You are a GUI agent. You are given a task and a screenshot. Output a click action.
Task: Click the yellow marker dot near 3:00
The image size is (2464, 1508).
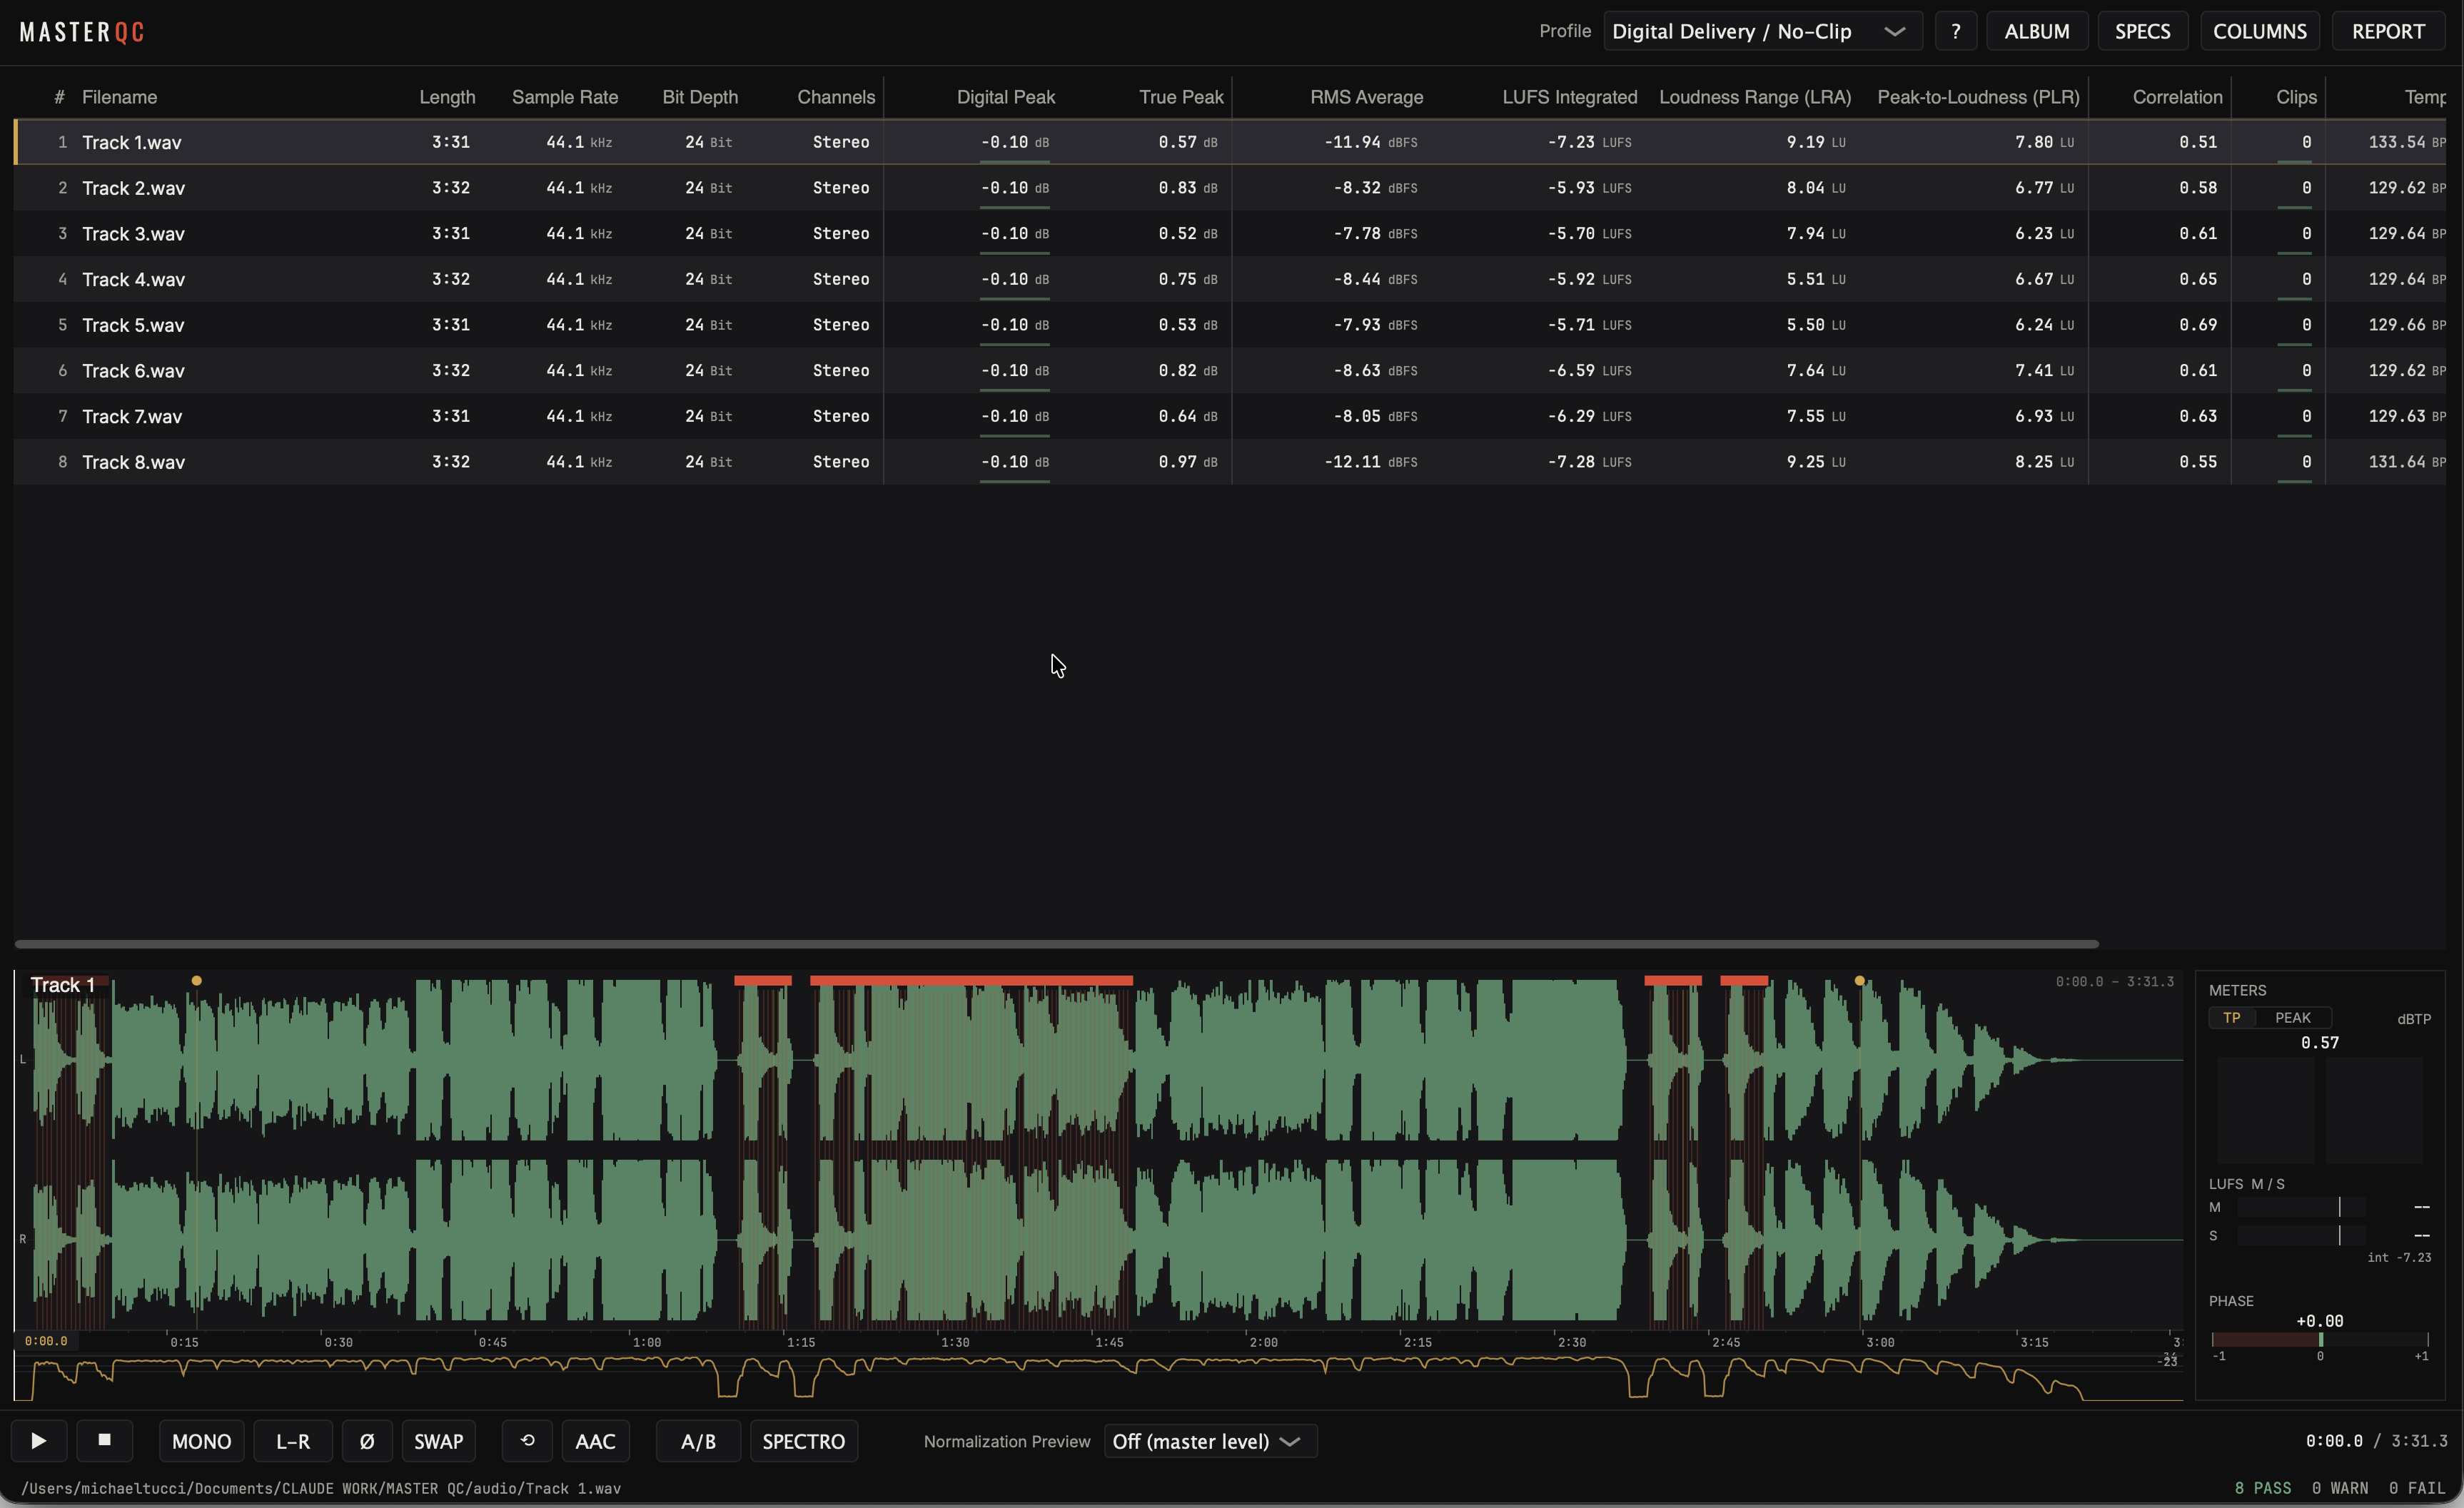point(1860,981)
